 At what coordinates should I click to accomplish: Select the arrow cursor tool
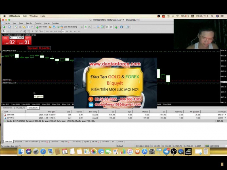(4, 31)
